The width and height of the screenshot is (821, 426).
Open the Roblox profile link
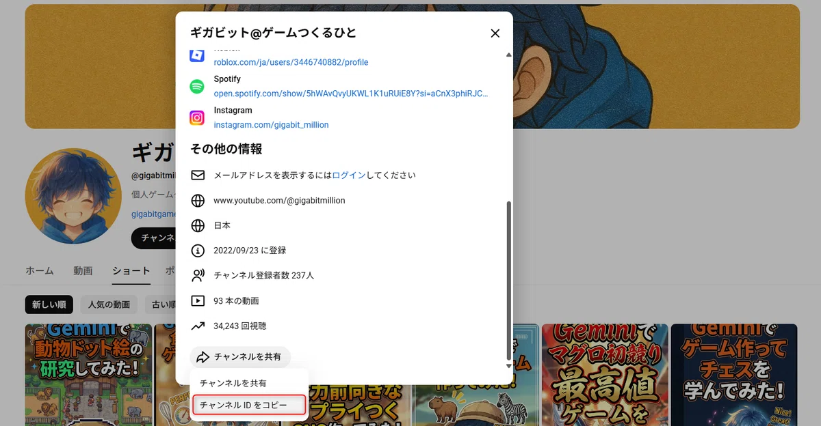tap(291, 62)
